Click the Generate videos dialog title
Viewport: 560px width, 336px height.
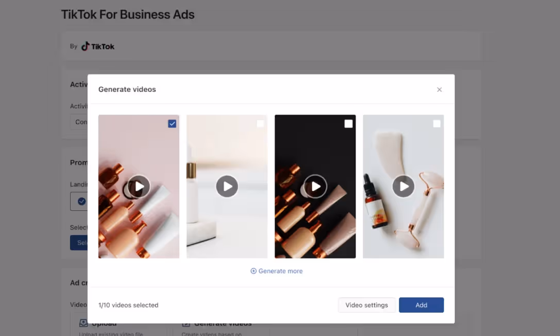pyautogui.click(x=127, y=89)
